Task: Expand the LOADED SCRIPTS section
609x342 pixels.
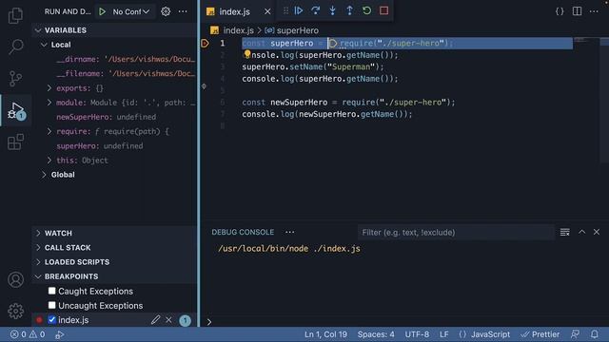Action: point(38,262)
